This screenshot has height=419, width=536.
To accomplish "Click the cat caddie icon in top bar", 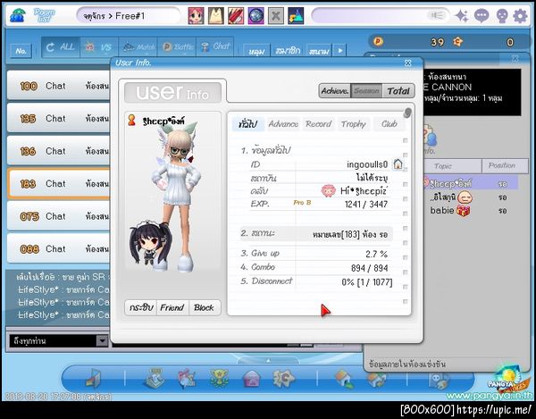I will point(216,16).
